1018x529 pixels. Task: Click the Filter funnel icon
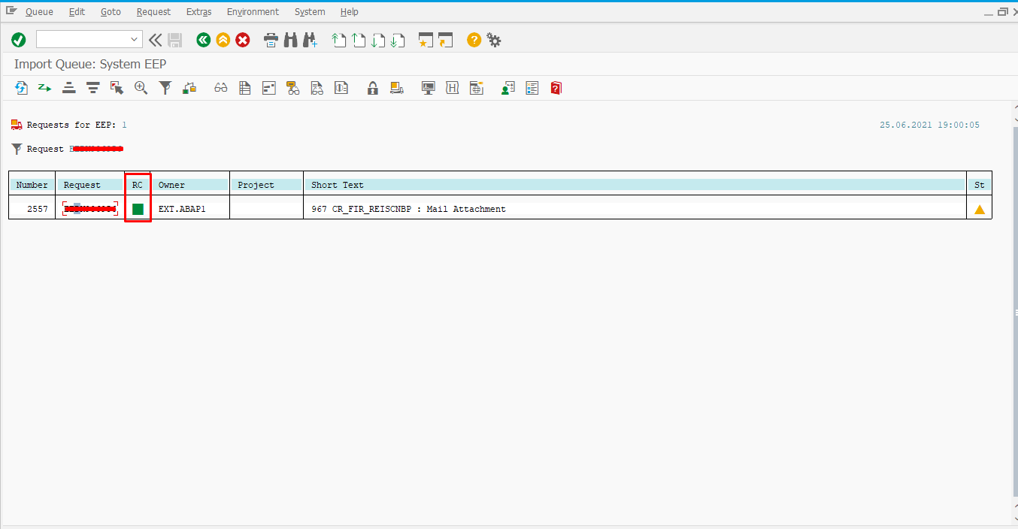(x=165, y=88)
